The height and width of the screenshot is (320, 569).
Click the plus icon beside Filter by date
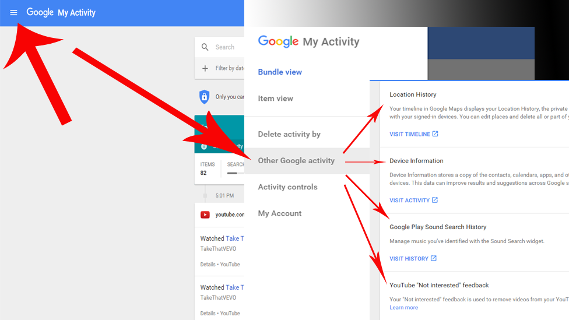point(205,68)
